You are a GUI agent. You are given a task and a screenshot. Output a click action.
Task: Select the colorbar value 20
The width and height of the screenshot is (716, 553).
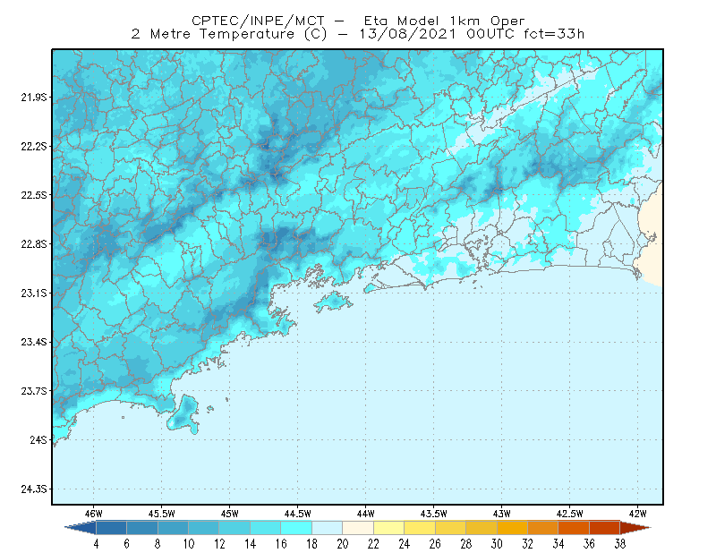pos(343,544)
